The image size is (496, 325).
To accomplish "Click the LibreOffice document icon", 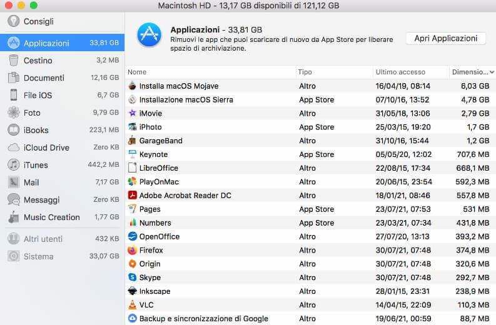I will point(132,168).
